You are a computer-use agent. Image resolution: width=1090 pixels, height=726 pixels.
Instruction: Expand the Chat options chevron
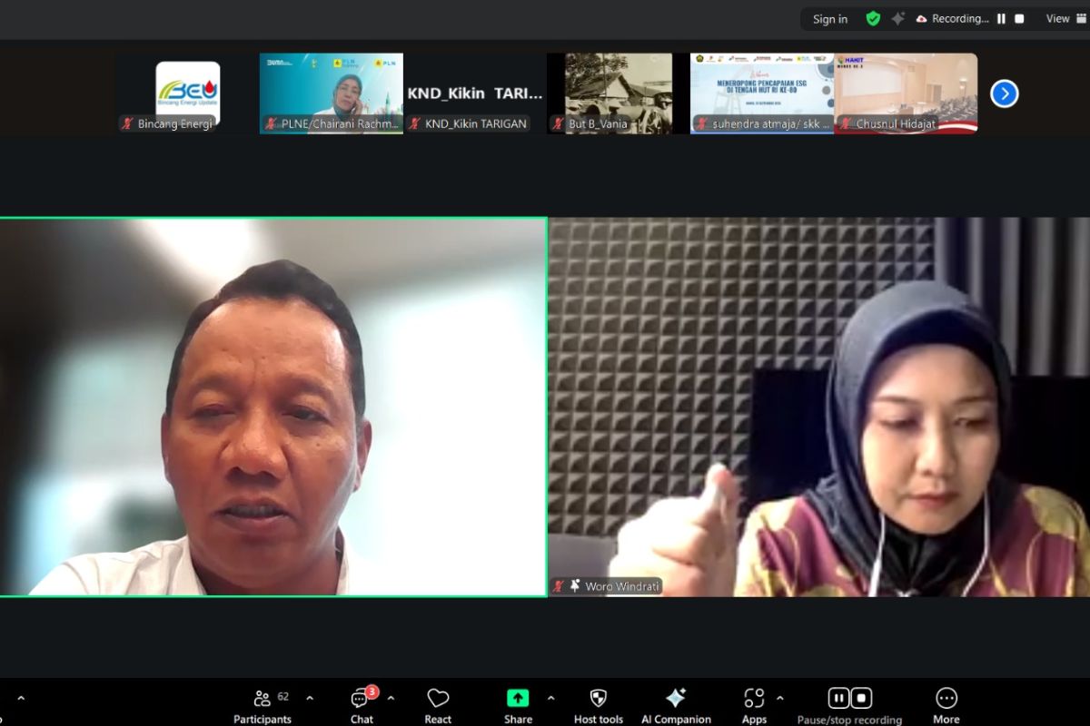point(391,698)
